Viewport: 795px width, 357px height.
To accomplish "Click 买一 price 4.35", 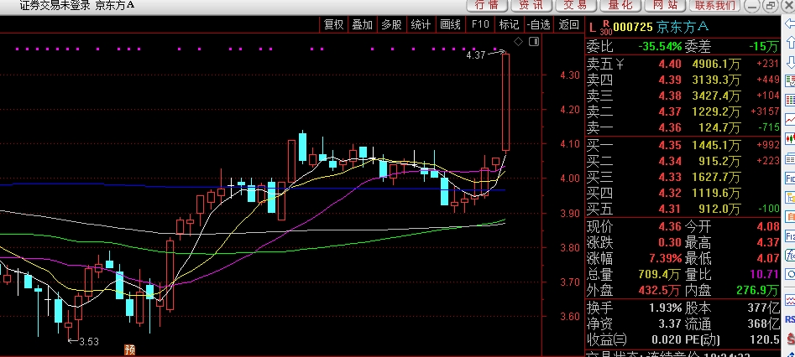I will [670, 145].
